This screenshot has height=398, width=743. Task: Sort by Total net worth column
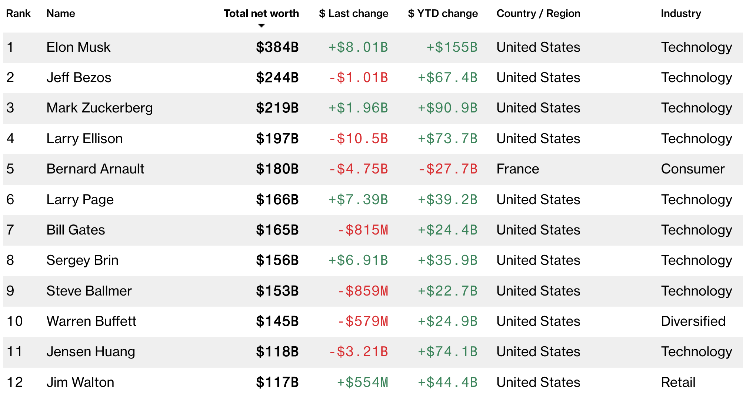pos(261,14)
